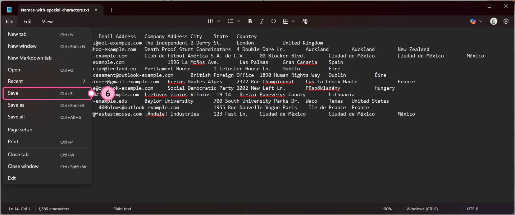Apply a bulleted list
Viewport: 515px width, 215px height.
231,21
